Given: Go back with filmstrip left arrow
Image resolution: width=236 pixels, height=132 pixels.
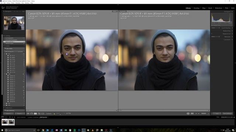Looking at the screenshot, I should (12, 117).
